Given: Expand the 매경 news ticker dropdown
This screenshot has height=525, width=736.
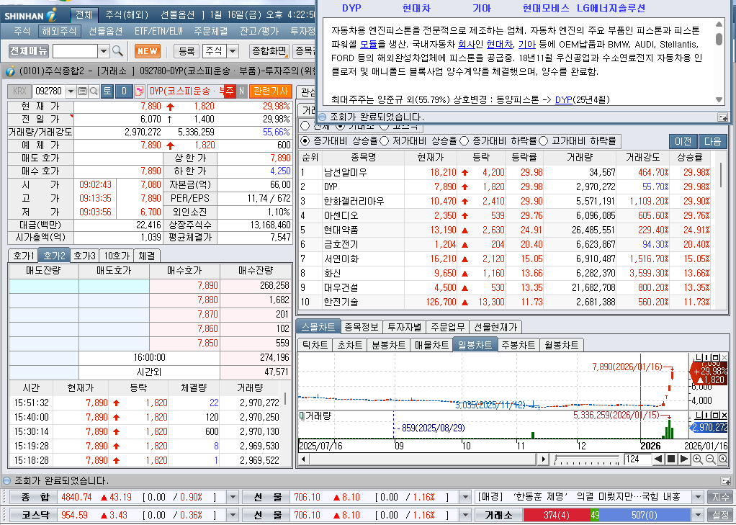Looking at the screenshot, I should coord(698,497).
